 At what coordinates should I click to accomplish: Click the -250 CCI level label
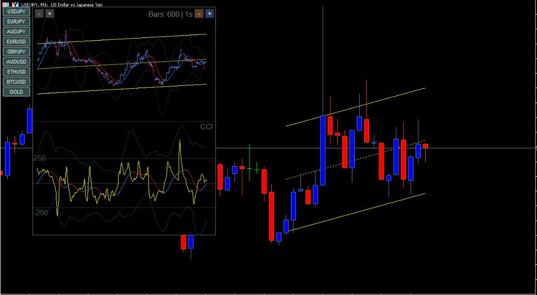(41, 212)
